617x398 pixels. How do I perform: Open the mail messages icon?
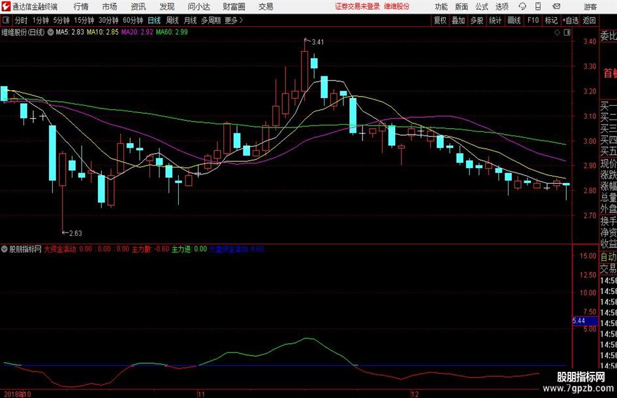click(x=556, y=7)
